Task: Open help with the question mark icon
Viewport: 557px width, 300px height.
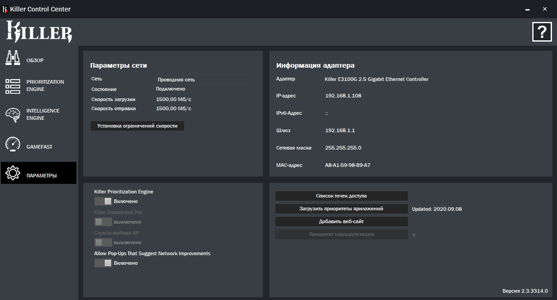Action: 542,32
